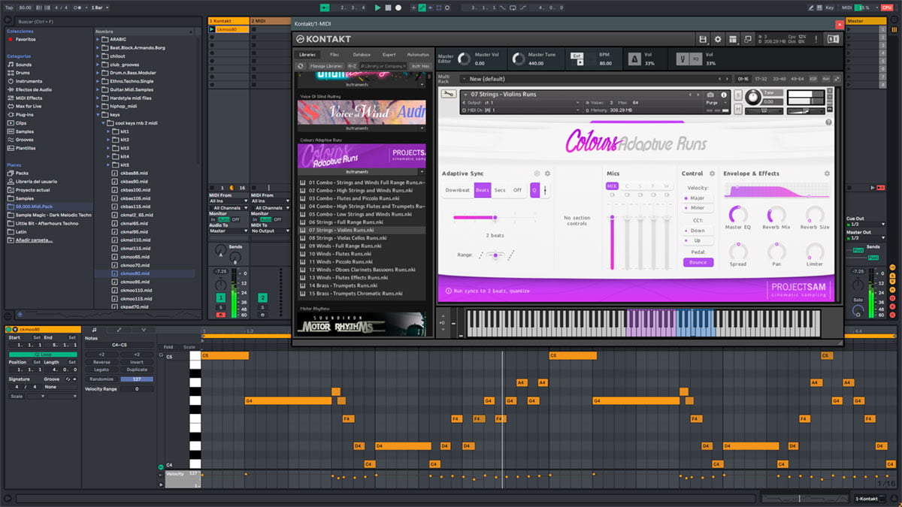
Task: Open instrument edit wrench icon
Action: pos(449,95)
